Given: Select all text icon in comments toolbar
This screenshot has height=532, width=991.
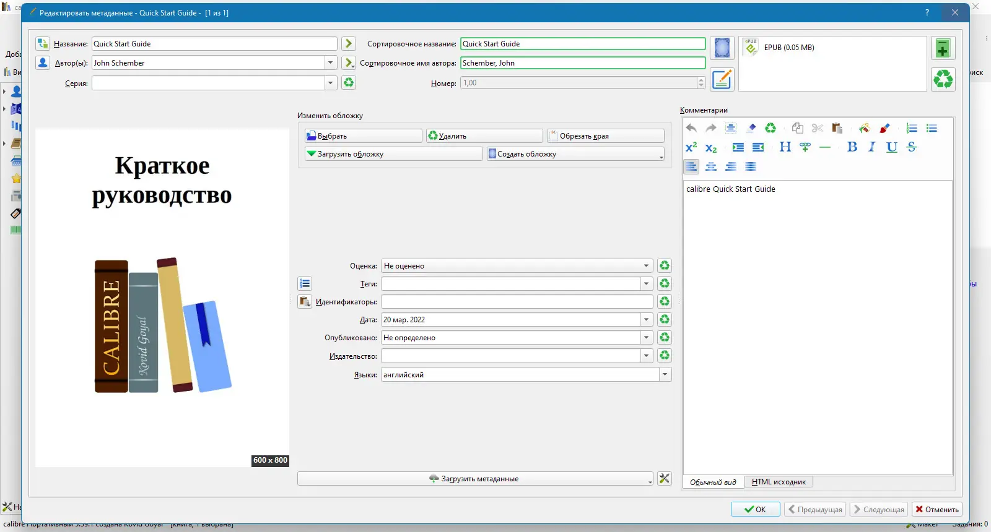Looking at the screenshot, I should [x=731, y=128].
